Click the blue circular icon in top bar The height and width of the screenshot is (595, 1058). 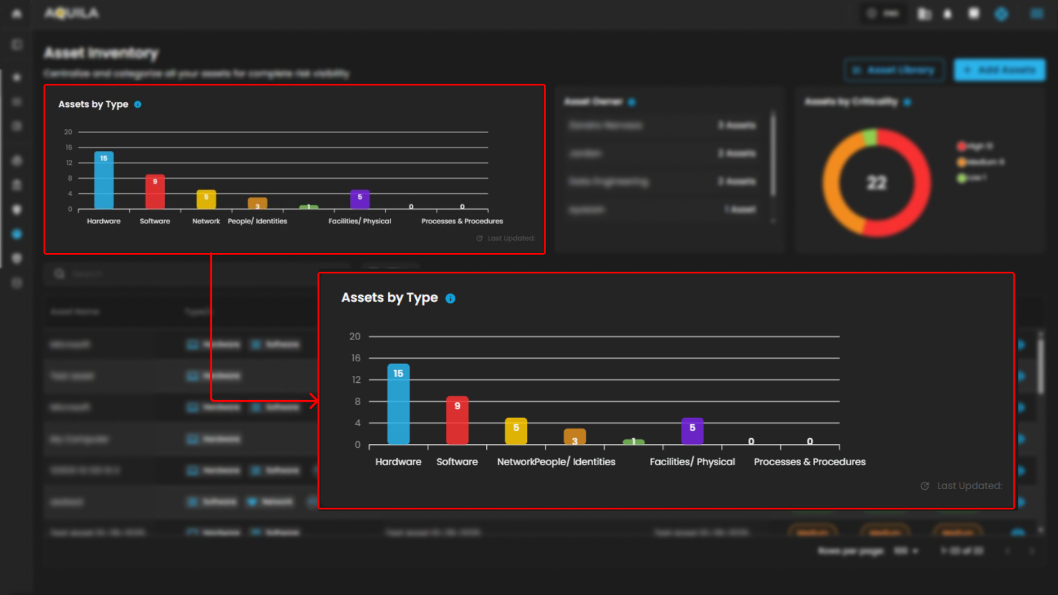click(1001, 14)
